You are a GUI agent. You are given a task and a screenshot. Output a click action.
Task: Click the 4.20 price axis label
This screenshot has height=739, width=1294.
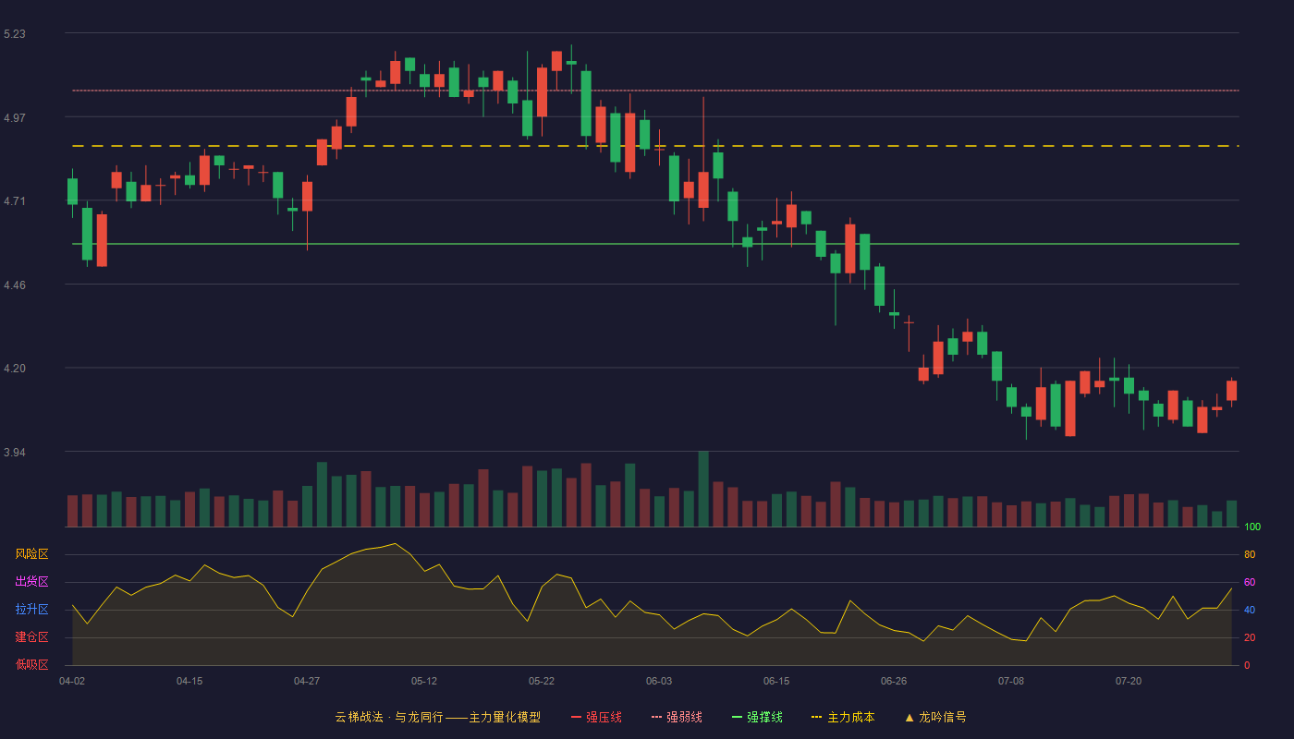click(x=15, y=369)
